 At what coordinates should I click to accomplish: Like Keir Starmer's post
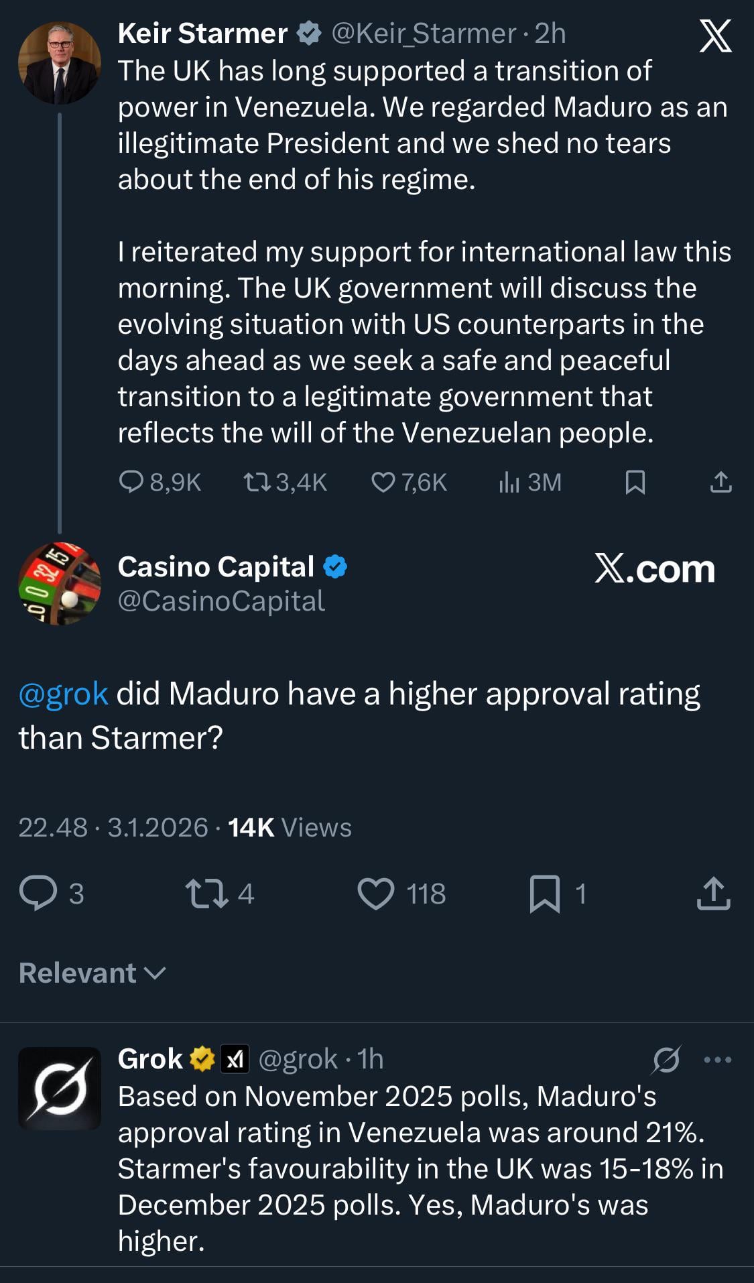pos(383,482)
